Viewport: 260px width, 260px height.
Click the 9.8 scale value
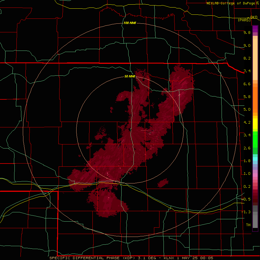(x=247, y=32)
